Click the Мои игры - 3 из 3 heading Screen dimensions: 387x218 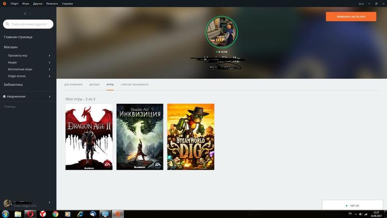point(80,99)
